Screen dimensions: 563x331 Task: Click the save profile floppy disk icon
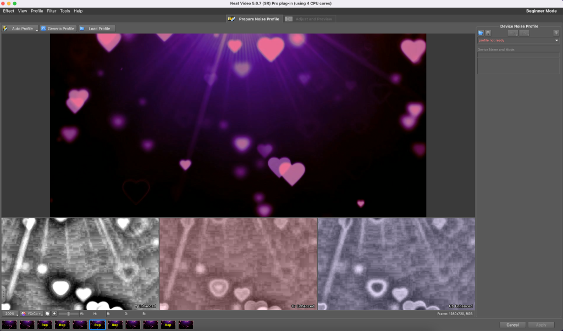[488, 33]
